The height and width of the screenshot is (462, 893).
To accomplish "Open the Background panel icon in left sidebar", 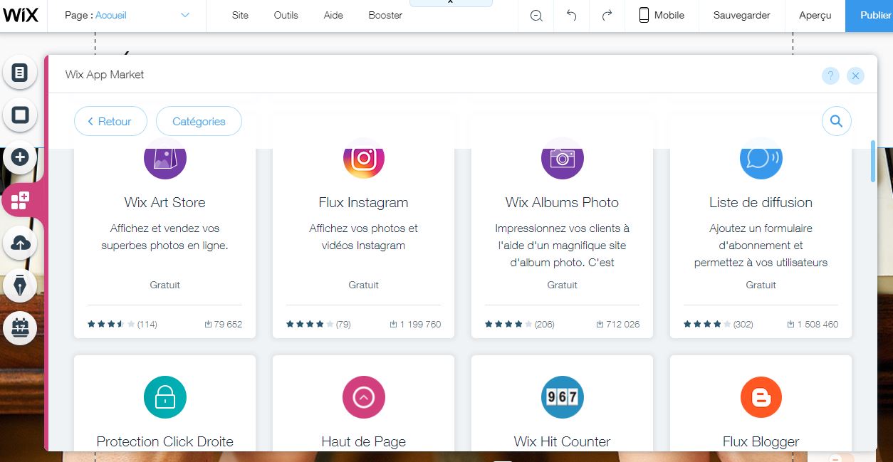I will click(x=20, y=115).
